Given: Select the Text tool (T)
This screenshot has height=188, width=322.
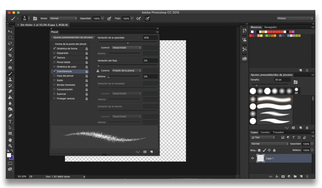Looking at the screenshot, I should click(10, 122).
